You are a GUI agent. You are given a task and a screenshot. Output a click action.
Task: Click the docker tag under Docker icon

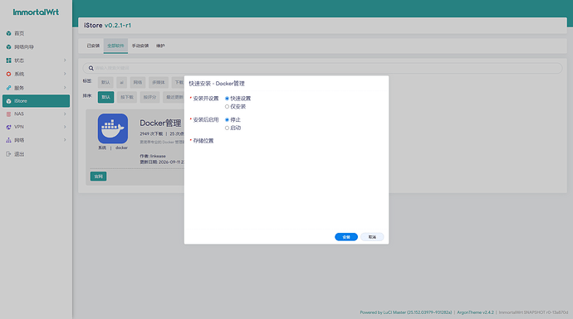point(122,147)
